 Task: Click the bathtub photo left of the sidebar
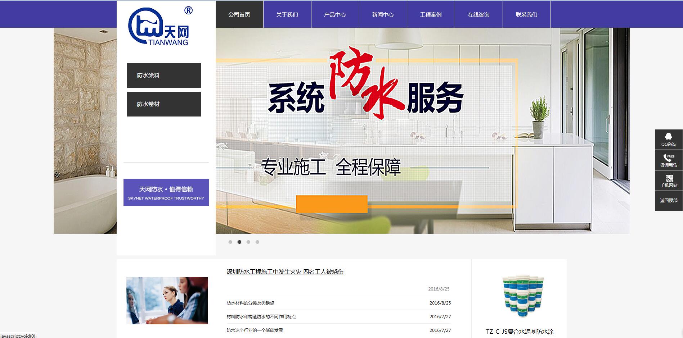[x=85, y=131]
